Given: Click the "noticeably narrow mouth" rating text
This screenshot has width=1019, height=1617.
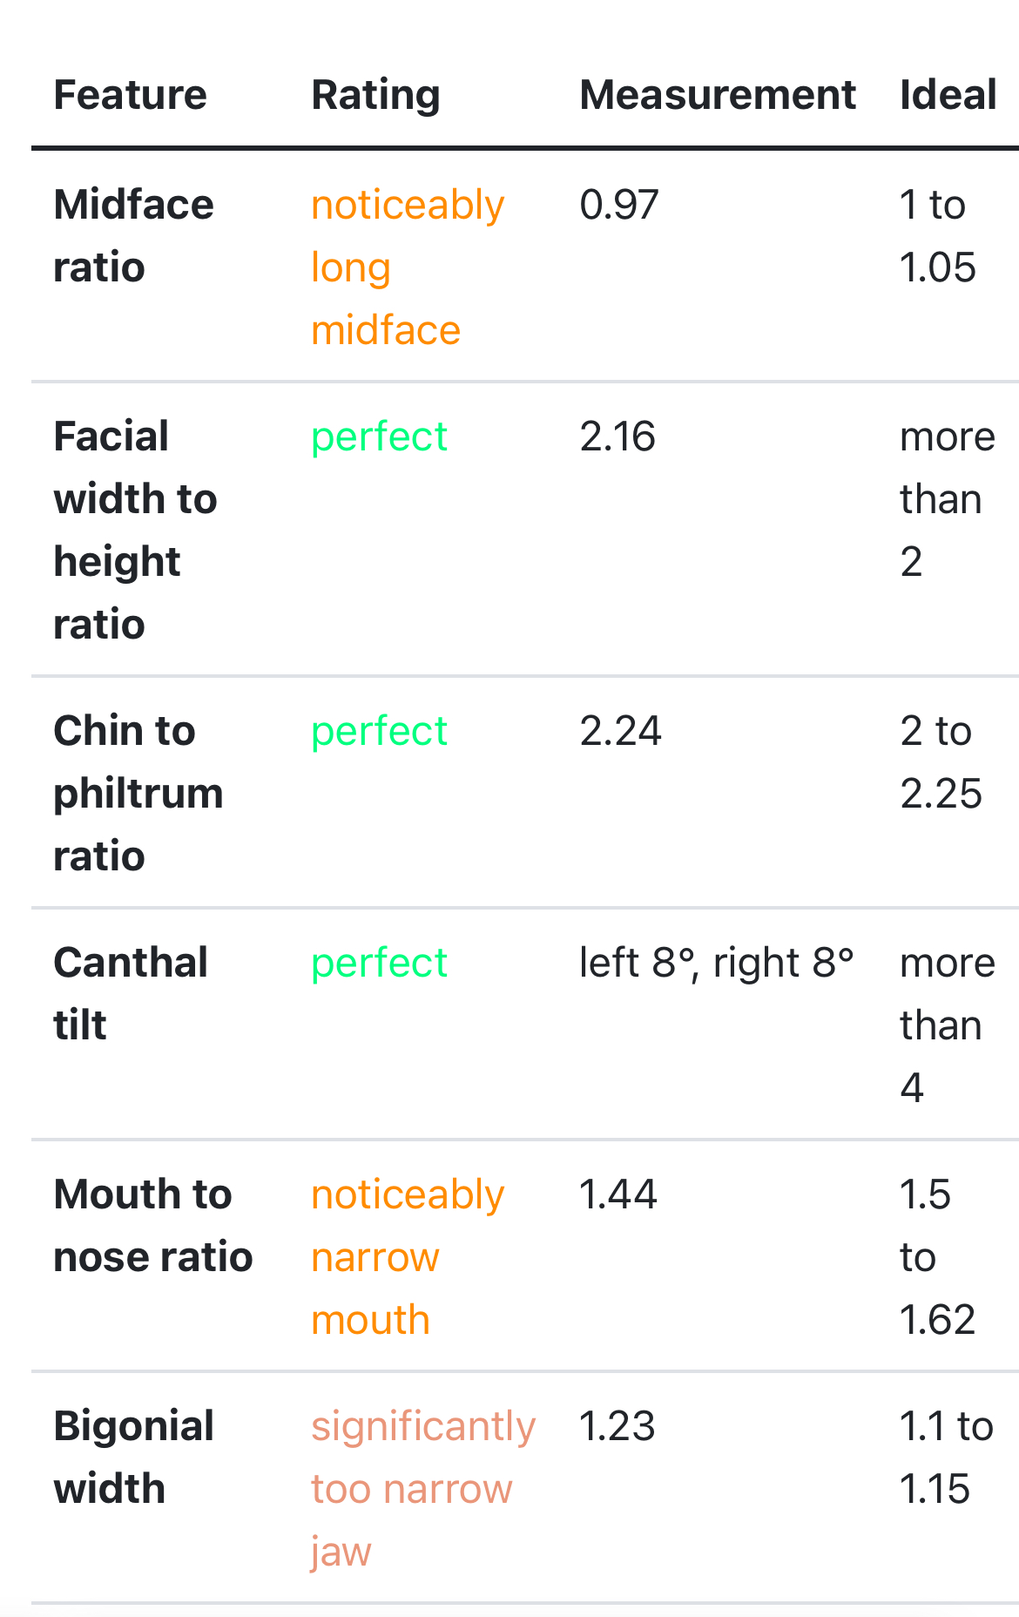Looking at the screenshot, I should [407, 1256].
